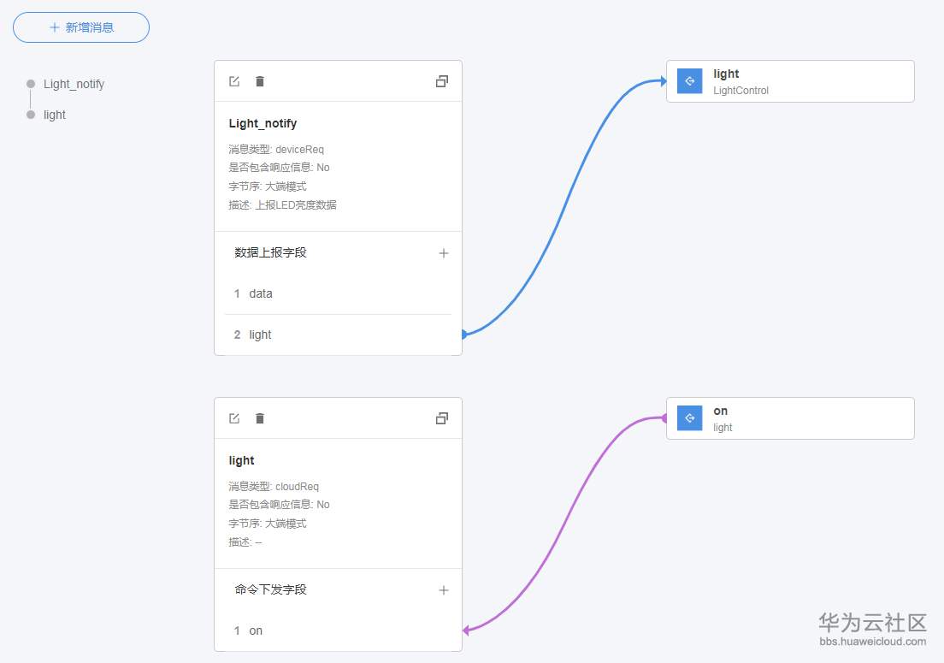Collapse the Light_notify card window icon
This screenshot has width=944, height=663.
coord(442,81)
